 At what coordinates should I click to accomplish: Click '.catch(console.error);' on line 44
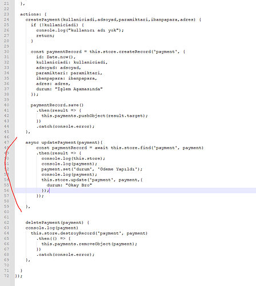click(x=65, y=126)
